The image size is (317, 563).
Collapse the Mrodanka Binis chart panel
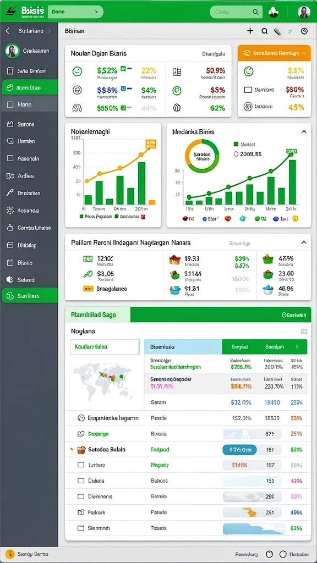tap(304, 132)
